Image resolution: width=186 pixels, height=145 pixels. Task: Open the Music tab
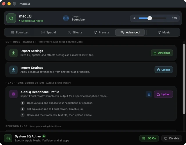(x=164, y=32)
